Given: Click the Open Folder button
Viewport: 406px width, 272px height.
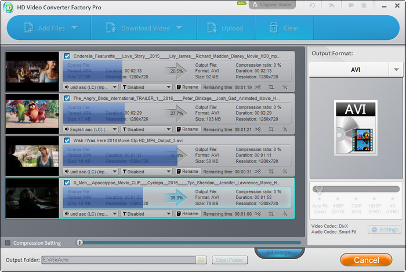Looking at the screenshot, I should point(230,260).
